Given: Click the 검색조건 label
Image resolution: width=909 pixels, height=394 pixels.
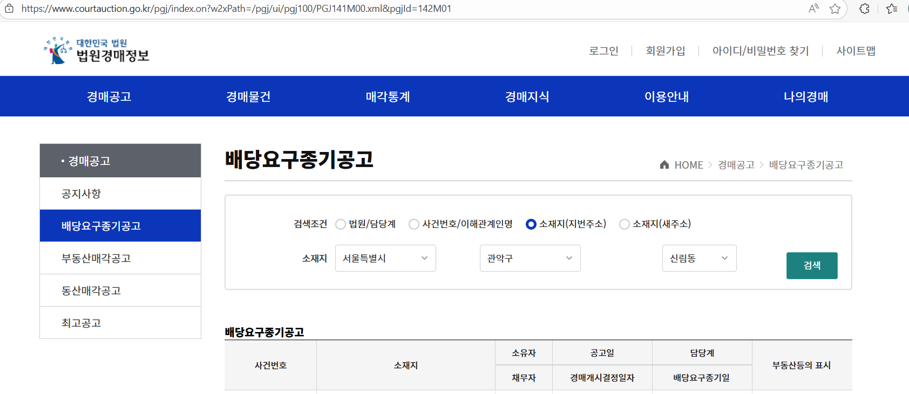Looking at the screenshot, I should [x=310, y=224].
